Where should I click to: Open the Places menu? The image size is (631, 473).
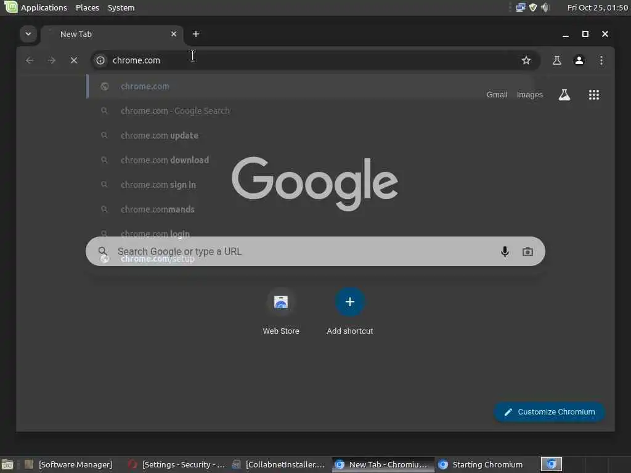[88, 7]
